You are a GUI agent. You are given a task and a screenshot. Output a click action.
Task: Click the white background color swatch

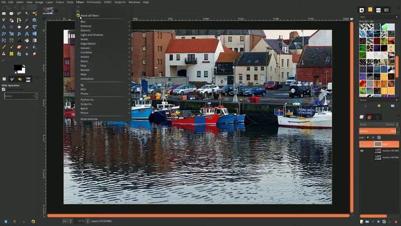(23, 71)
